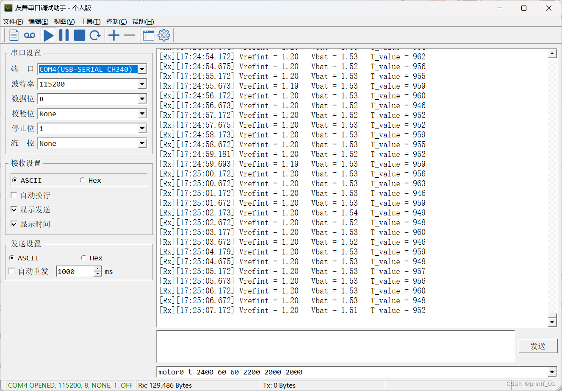Click the log line at 17:25:04.179
The width and height of the screenshot is (562, 391).
[x=293, y=252]
